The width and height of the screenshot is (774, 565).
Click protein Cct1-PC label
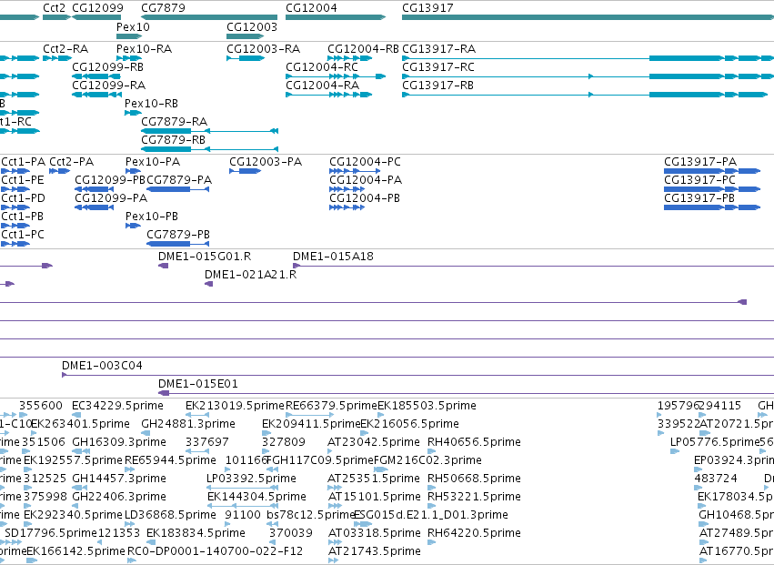tap(23, 235)
